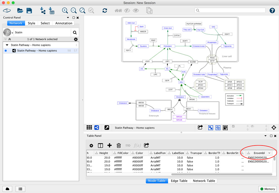
Task: Click the Open Session folder icon
Action: [x=20, y=11]
